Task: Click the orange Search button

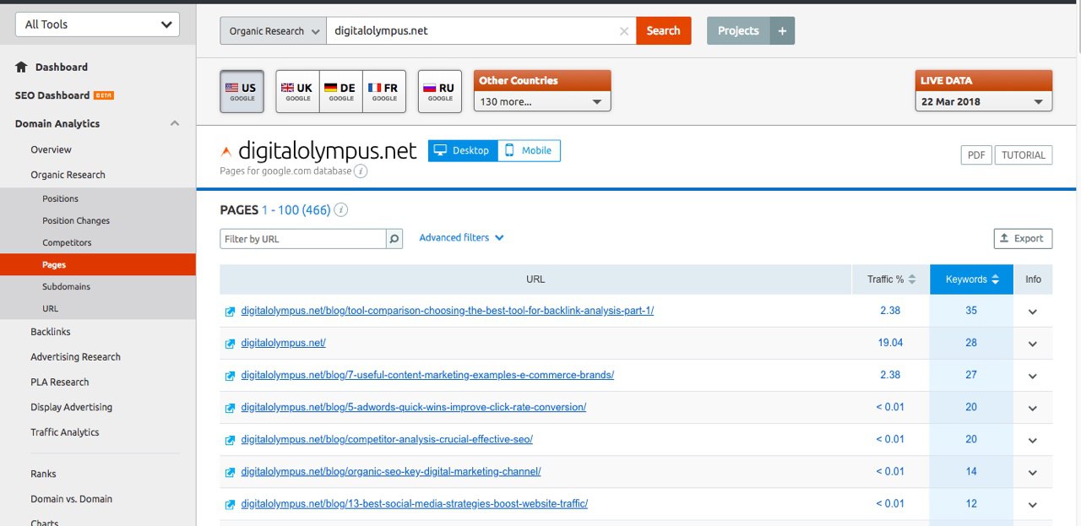Action: [x=664, y=30]
